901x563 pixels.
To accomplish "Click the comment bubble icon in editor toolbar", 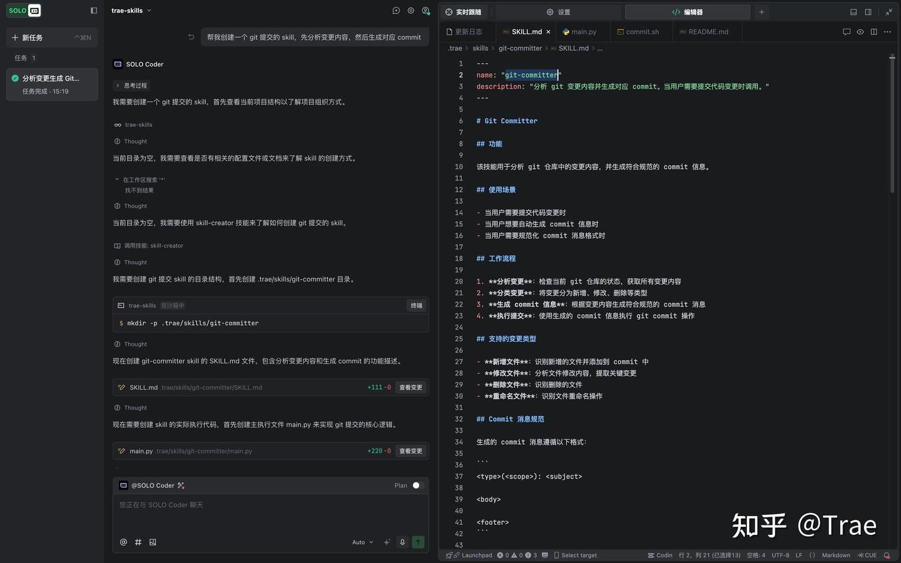I will 847,32.
